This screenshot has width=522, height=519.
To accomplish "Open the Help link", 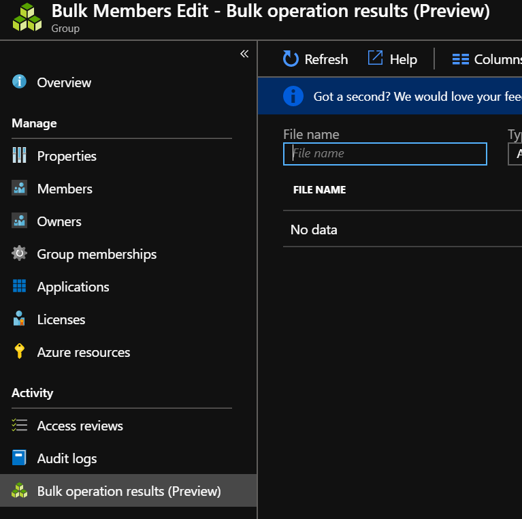I will click(392, 59).
